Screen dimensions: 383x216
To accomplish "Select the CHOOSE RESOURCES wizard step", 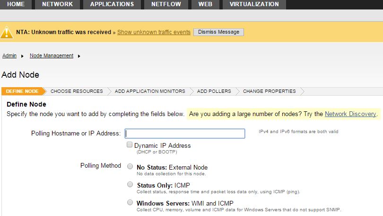I will (x=77, y=91).
